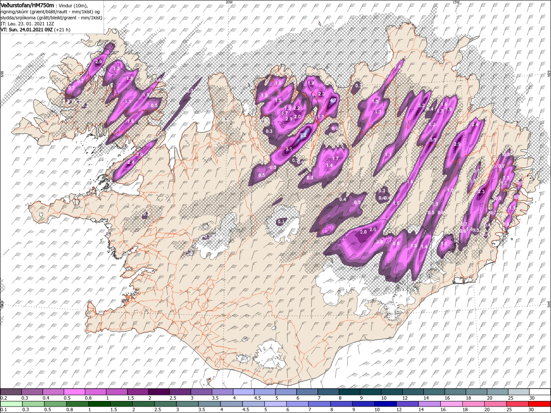Select the bright pink 0.5 swatch, upper legend row
551x413 pixels.
[x=74, y=392]
